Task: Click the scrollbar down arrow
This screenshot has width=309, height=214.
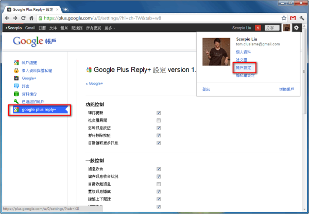Action: 304,209
